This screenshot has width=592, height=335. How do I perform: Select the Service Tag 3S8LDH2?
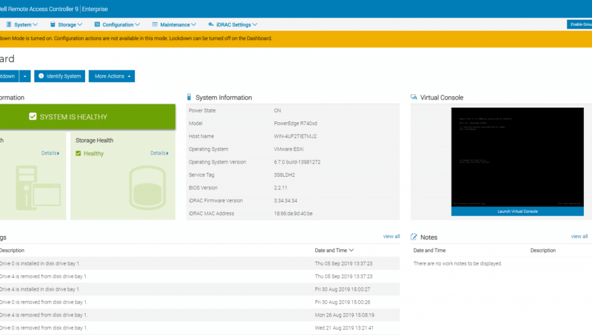pos(284,175)
